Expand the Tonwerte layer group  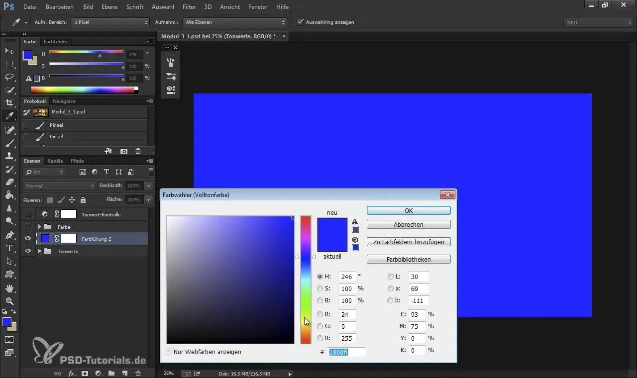tap(39, 251)
